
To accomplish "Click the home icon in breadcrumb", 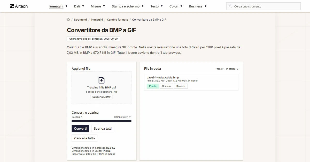I will click(68, 19).
